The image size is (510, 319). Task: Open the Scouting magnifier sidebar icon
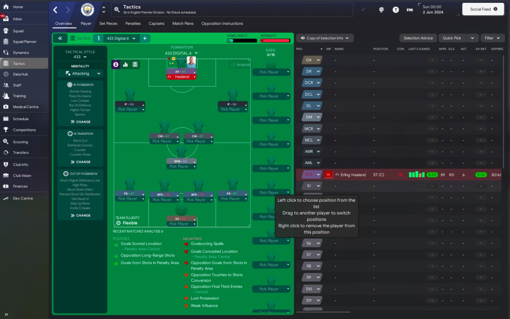[6, 142]
